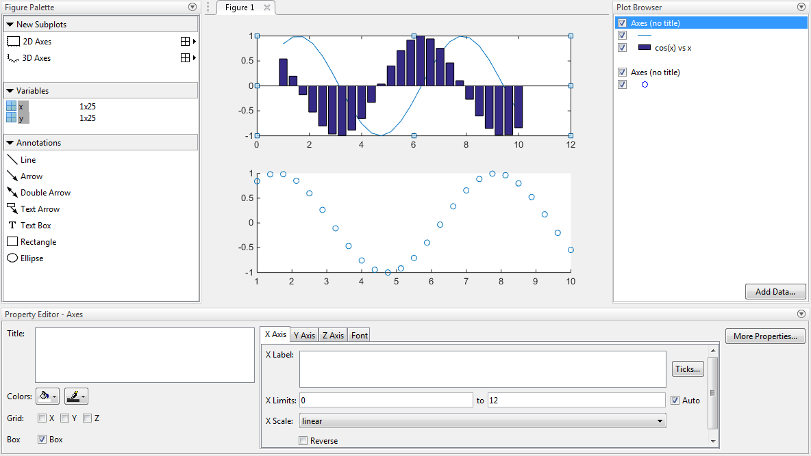Image resolution: width=811 pixels, height=456 pixels.
Task: Uncheck the Box checkbox
Action: [x=42, y=440]
